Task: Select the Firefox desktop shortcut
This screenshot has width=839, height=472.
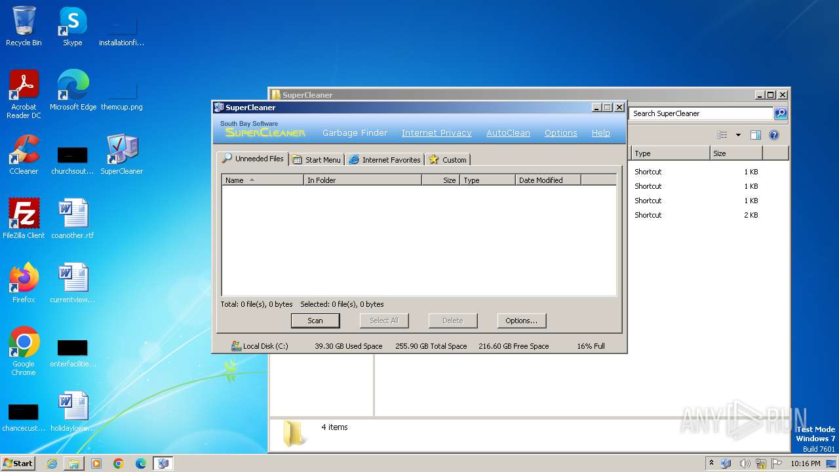Action: (x=24, y=283)
